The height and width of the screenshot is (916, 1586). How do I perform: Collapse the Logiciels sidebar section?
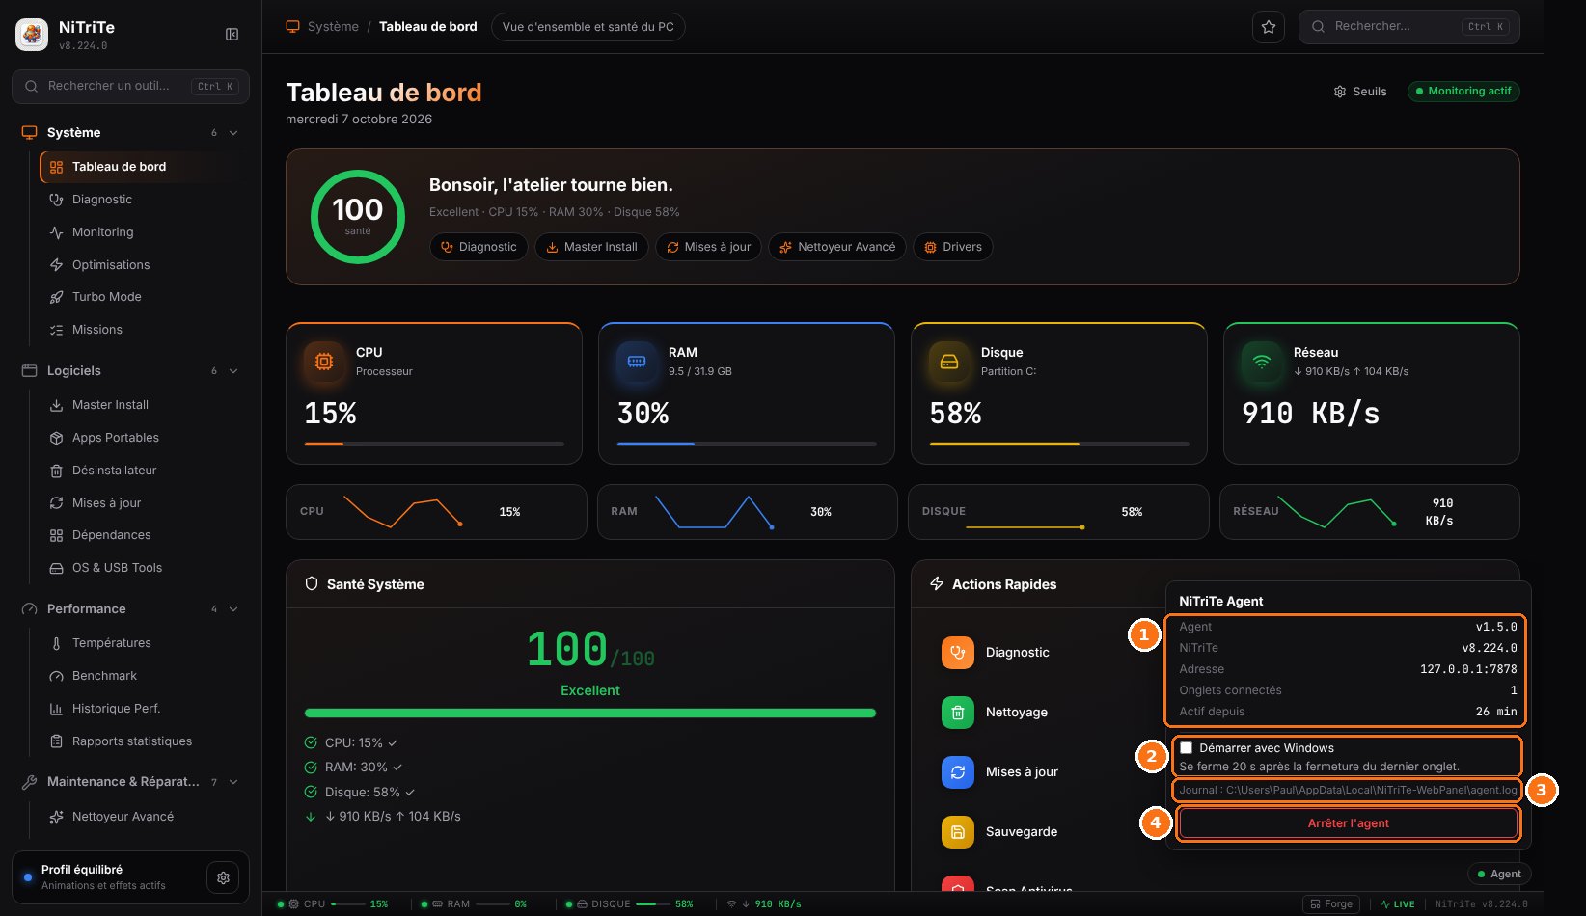(x=233, y=371)
